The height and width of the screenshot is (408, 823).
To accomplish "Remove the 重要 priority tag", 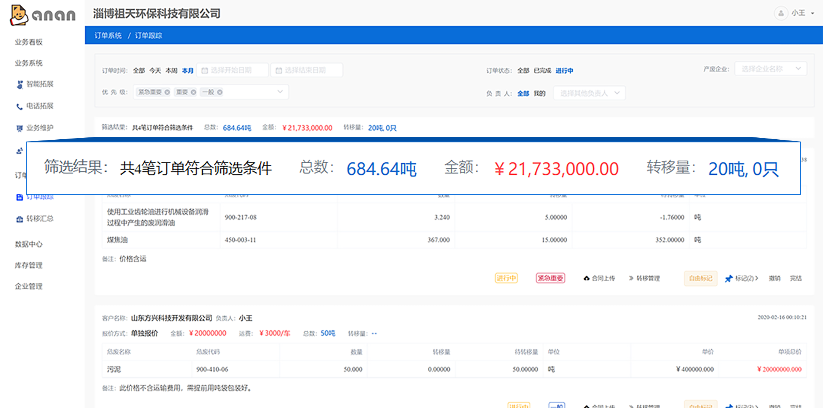I will (193, 92).
